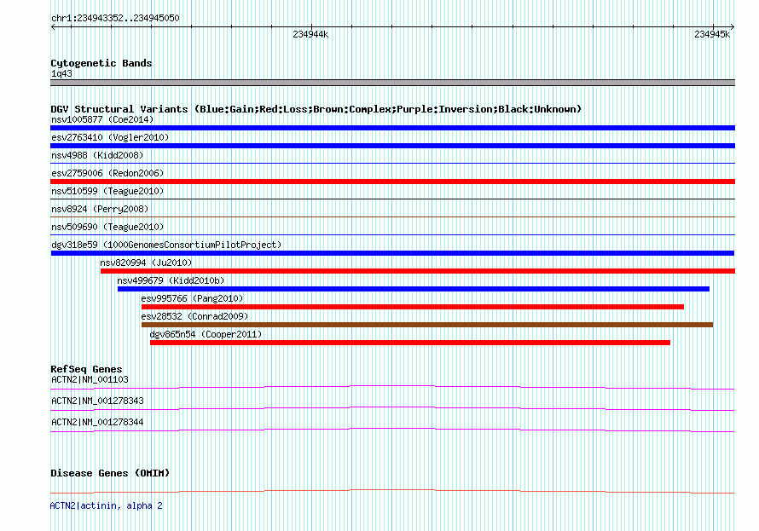Click the nsv510599 (Teague2010) label
The width and height of the screenshot is (759, 531).
tap(107, 191)
